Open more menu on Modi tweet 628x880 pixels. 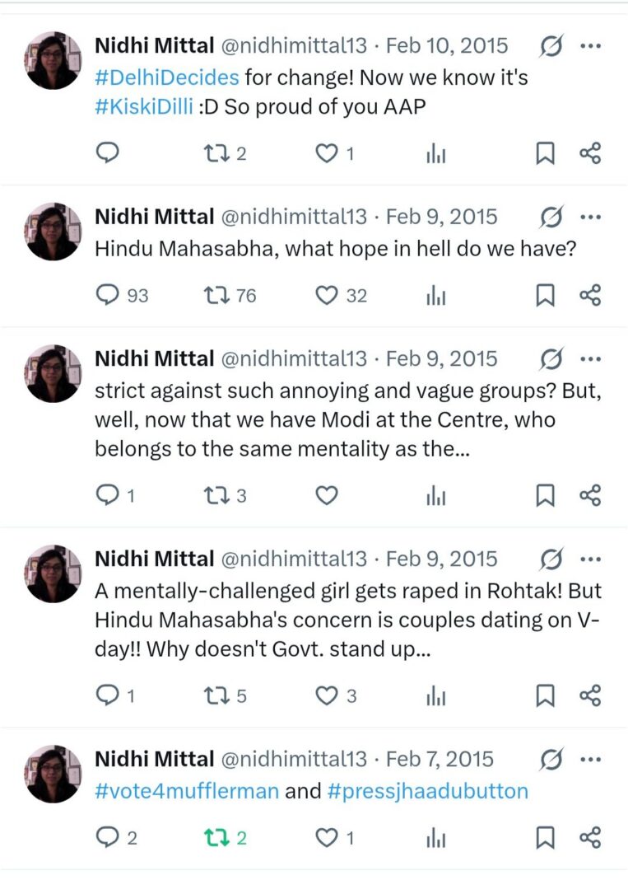590,359
